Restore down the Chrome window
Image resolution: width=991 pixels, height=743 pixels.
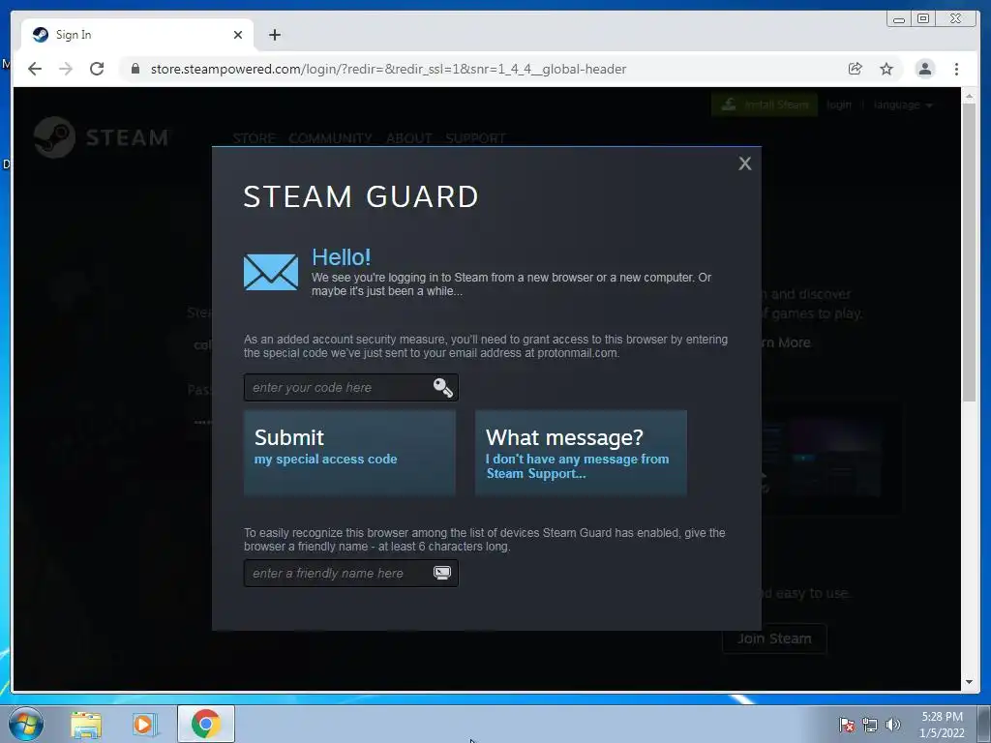[x=923, y=19]
